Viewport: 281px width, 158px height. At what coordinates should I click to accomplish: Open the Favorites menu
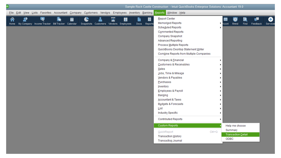[46, 13]
